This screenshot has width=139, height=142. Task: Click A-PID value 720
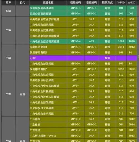point(131,113)
